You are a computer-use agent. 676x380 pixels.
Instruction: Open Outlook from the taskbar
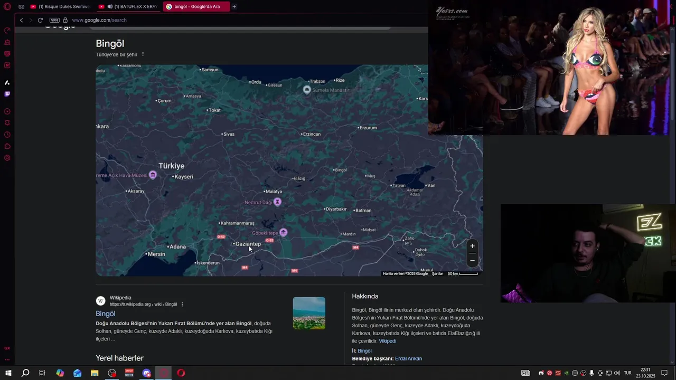click(77, 373)
